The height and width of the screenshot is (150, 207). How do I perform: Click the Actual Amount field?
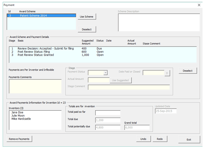point(99,80)
